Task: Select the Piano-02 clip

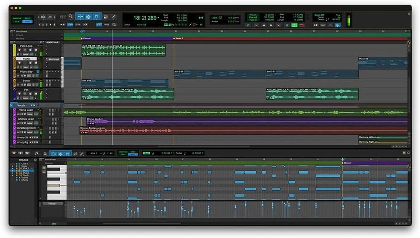Action: pos(383,63)
